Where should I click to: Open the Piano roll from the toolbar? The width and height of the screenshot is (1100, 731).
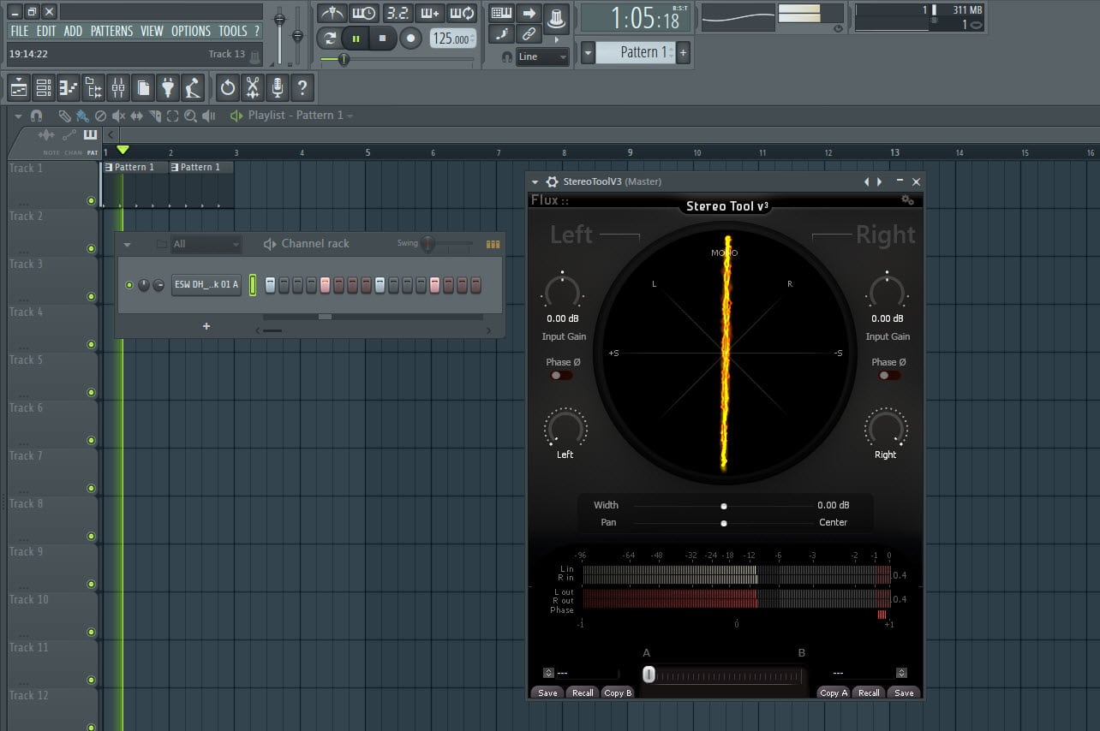(68, 87)
